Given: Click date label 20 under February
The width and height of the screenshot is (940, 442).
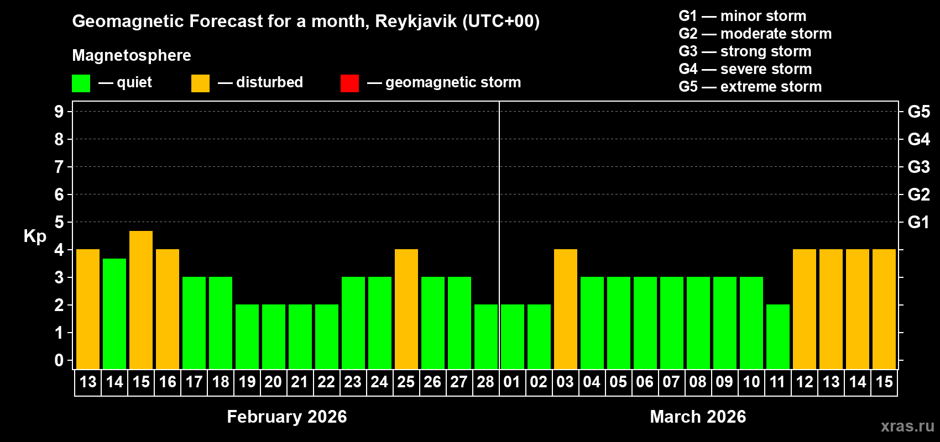Looking at the screenshot, I should coord(273,382).
